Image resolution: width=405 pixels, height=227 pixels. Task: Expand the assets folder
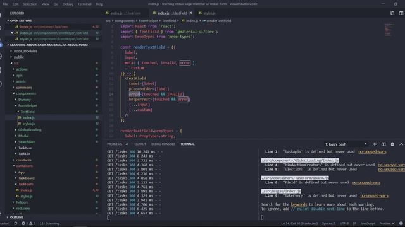pyautogui.click(x=21, y=81)
